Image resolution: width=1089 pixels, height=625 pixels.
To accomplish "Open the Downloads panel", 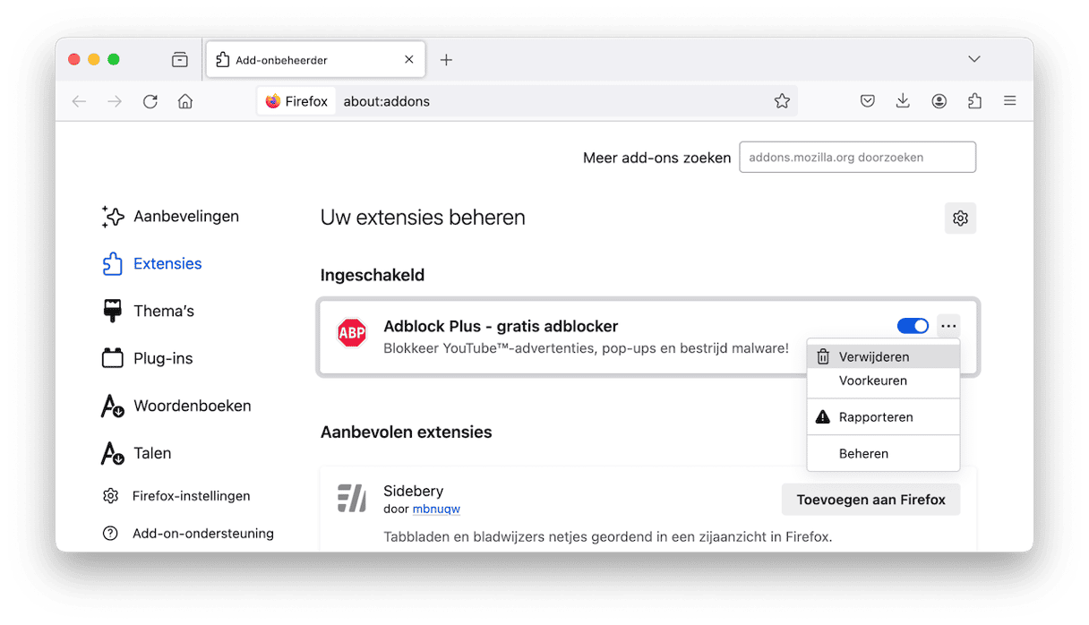I will pos(903,101).
